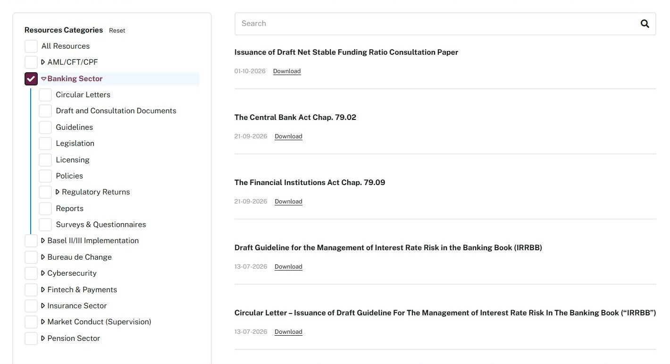The height and width of the screenshot is (364, 670).
Task: Expand the Pension Sector arrow
Action: (x=43, y=339)
